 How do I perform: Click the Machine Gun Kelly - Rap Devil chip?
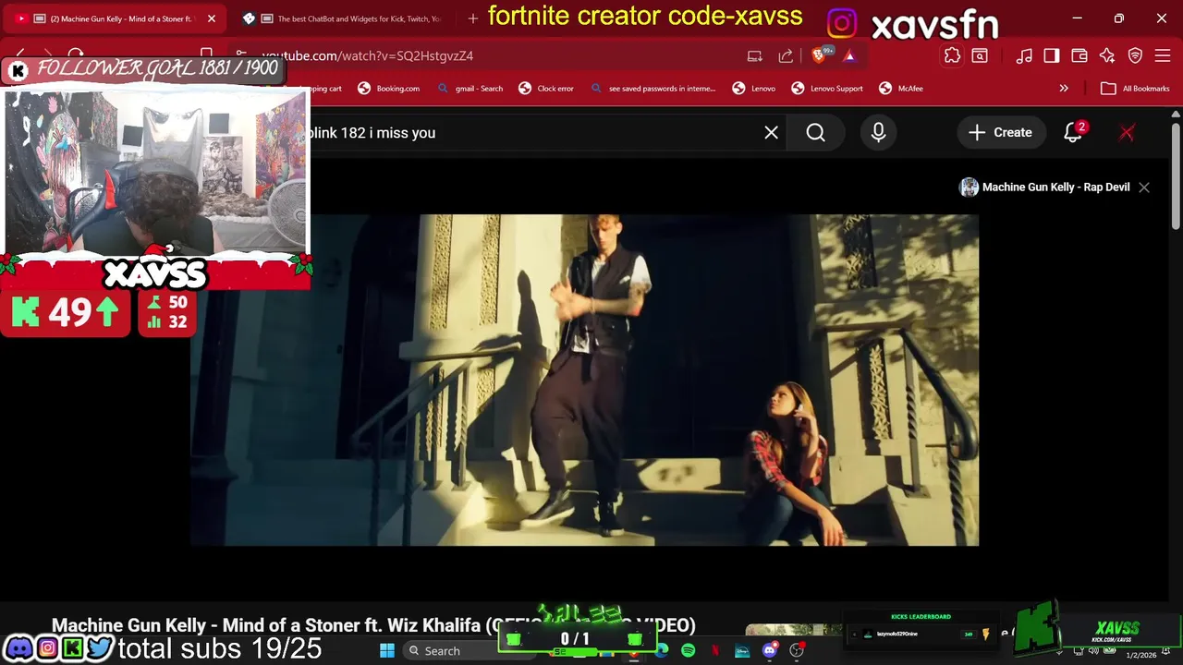[x=1045, y=187]
